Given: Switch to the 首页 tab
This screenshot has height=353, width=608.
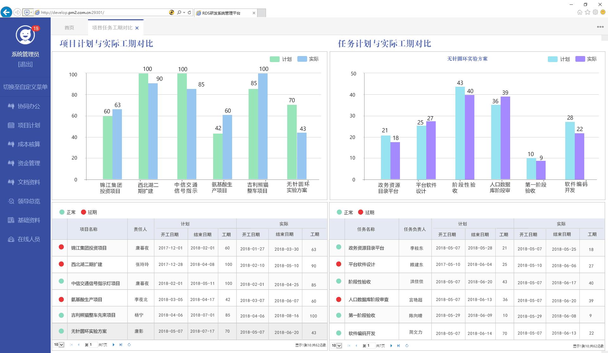Looking at the screenshot, I should pos(69,28).
